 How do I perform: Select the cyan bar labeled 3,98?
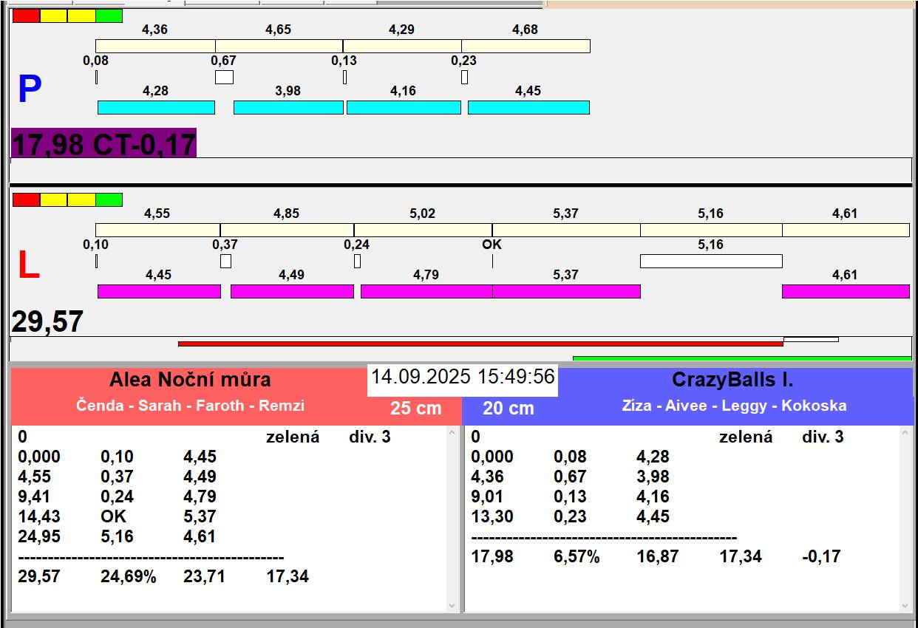(x=288, y=107)
